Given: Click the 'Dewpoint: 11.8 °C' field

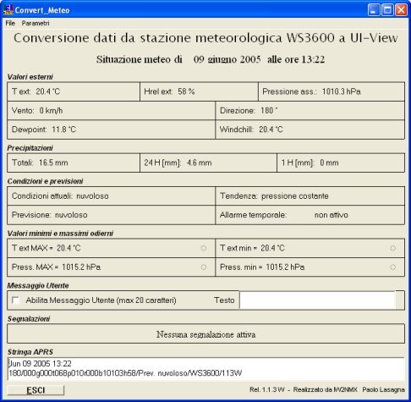Looking at the screenshot, I should 111,129.
